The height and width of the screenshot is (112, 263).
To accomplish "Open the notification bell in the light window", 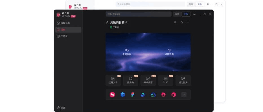I will [208, 4].
